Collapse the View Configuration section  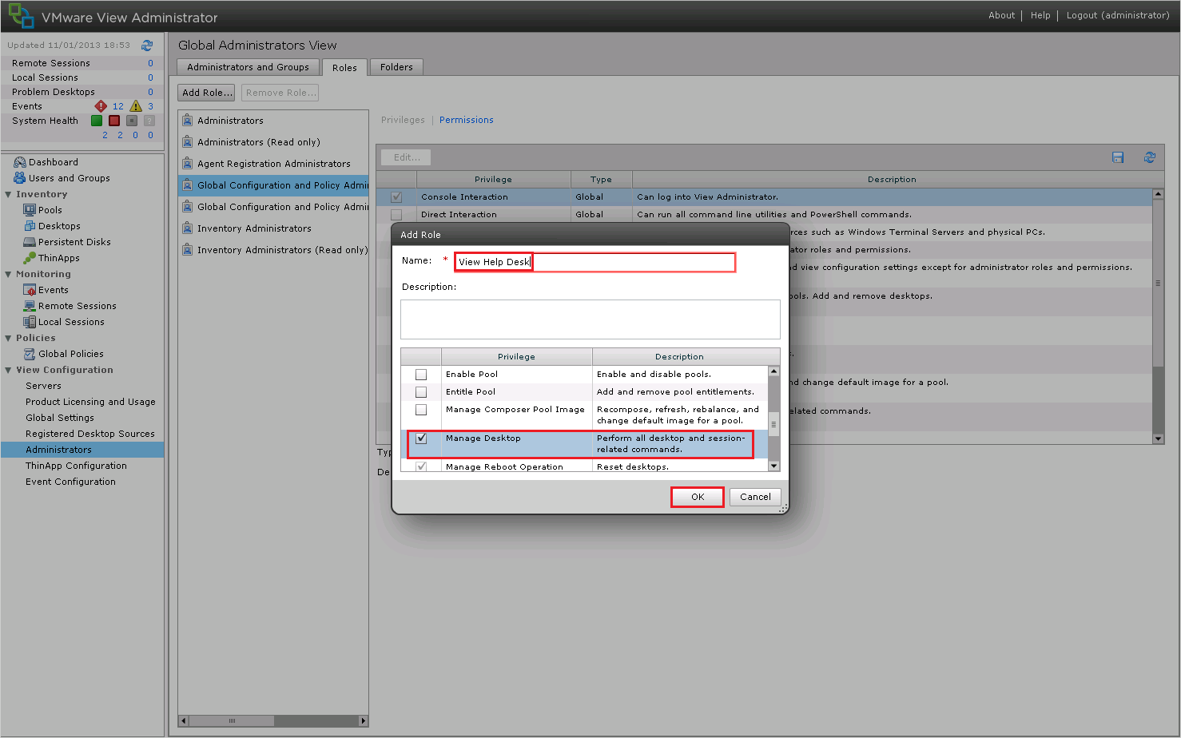[9, 370]
